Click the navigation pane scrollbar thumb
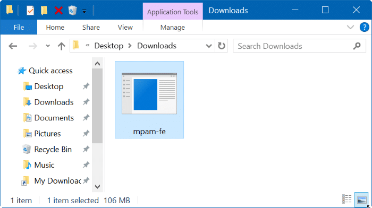Screen dimensions: 372x208 (97, 106)
